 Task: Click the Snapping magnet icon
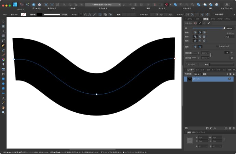pos(167,4)
